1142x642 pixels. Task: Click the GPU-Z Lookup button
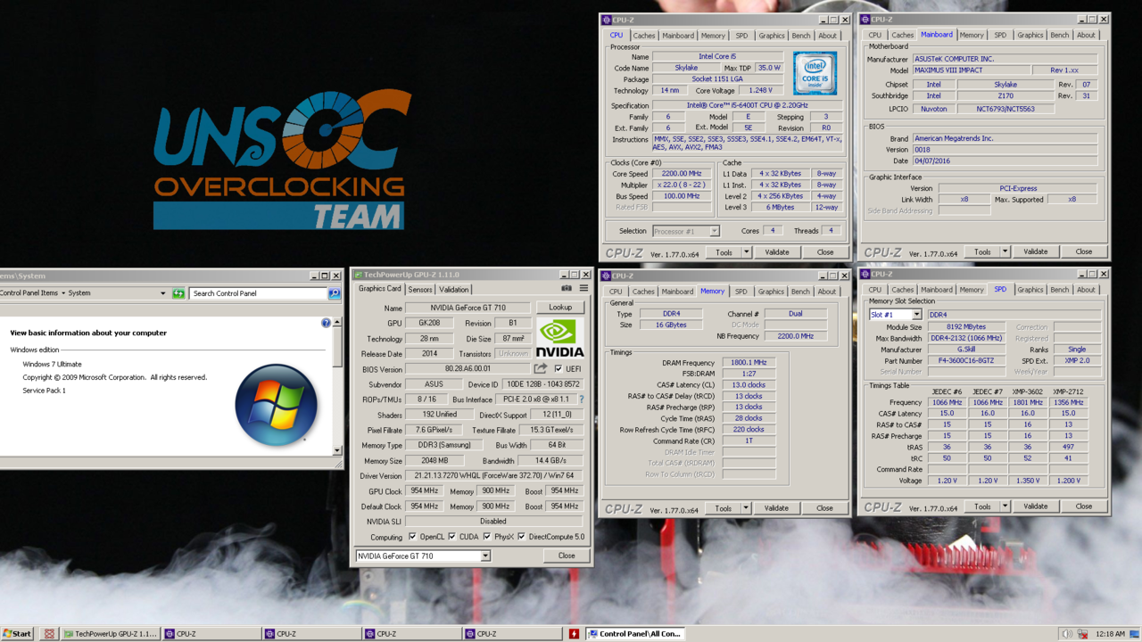(x=560, y=308)
